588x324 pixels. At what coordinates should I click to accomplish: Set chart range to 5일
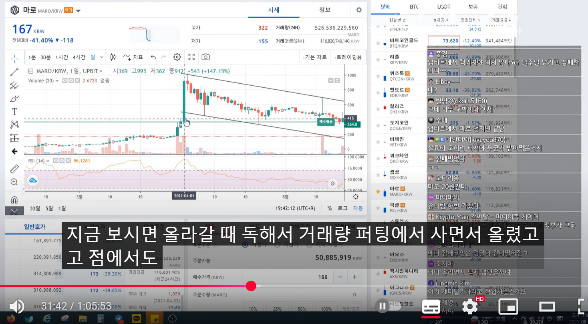[49, 208]
